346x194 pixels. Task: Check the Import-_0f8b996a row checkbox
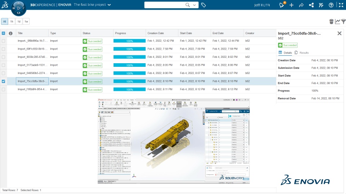3,41
